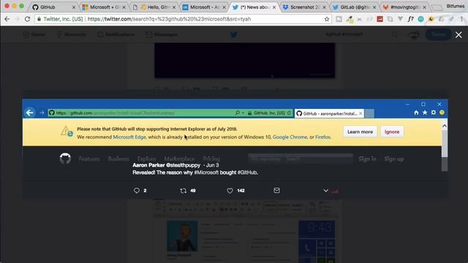This screenshot has width=468, height=263.
Task: Open Moments in dimmed Twitter navbar
Action: coord(72,34)
